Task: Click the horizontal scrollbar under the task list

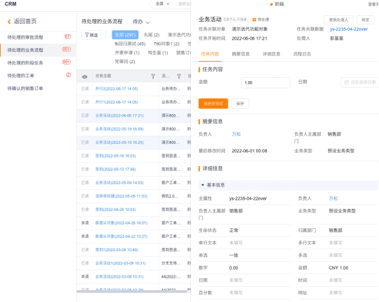Action: coord(132,291)
